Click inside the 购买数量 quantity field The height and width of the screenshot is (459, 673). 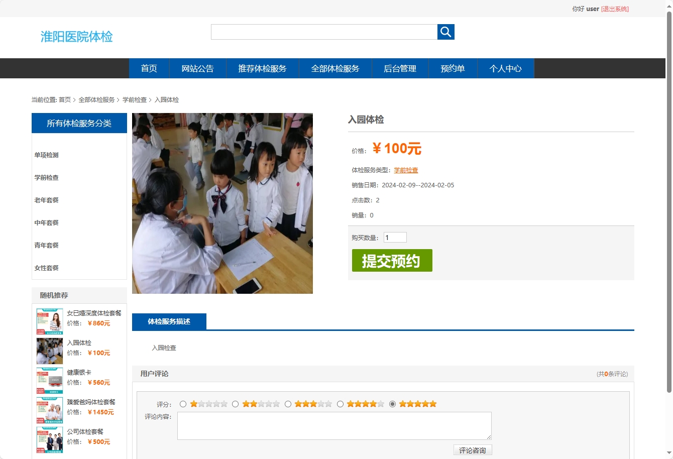pyautogui.click(x=395, y=237)
